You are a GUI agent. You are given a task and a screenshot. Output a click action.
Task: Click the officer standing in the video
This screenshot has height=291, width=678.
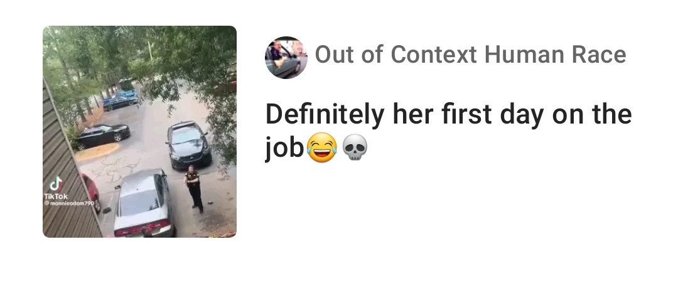click(194, 189)
